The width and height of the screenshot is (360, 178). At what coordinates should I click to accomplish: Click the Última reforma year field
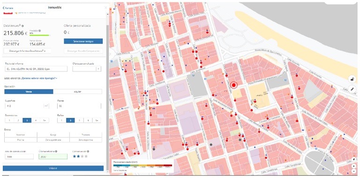click(53, 156)
